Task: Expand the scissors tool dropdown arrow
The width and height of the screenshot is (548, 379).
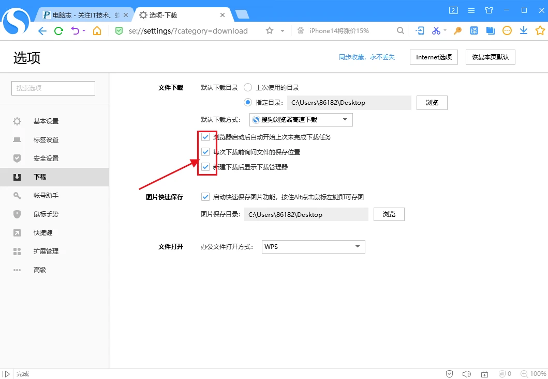Action: coord(445,30)
